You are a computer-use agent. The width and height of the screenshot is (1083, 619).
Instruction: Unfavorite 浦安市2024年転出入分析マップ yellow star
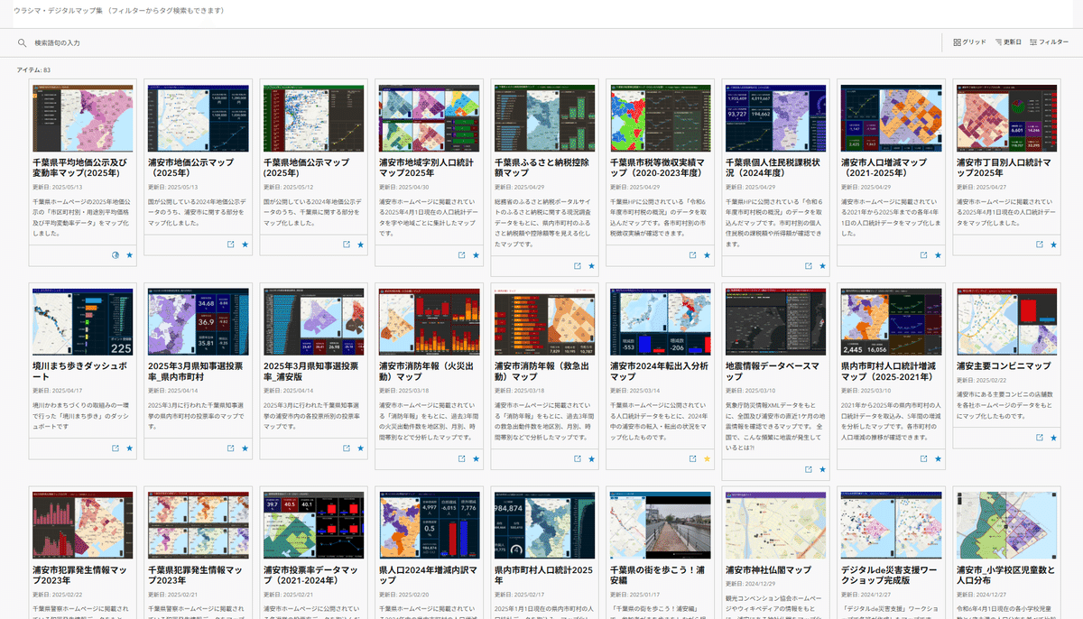click(708, 458)
